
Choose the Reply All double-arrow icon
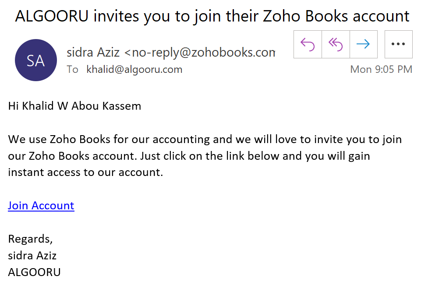point(336,44)
